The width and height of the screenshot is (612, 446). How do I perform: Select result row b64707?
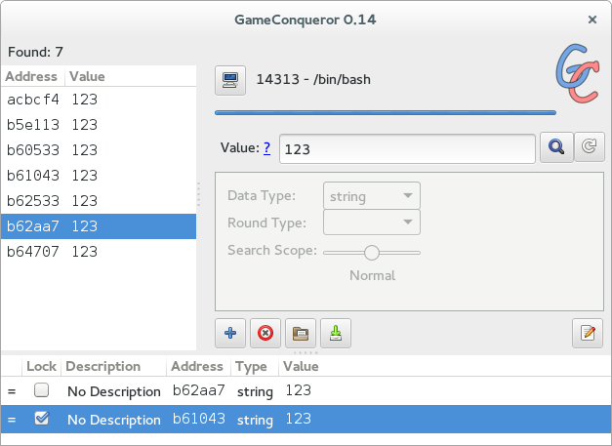(99, 252)
